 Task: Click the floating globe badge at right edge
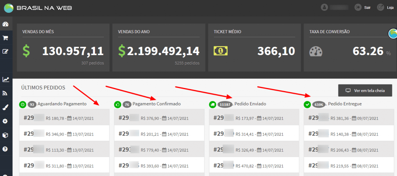(x=393, y=34)
